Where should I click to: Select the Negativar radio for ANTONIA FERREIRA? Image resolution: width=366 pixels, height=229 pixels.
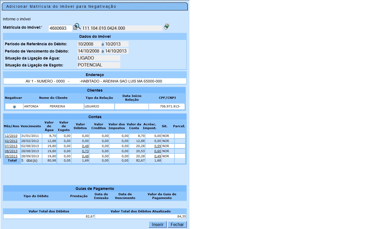[14, 107]
